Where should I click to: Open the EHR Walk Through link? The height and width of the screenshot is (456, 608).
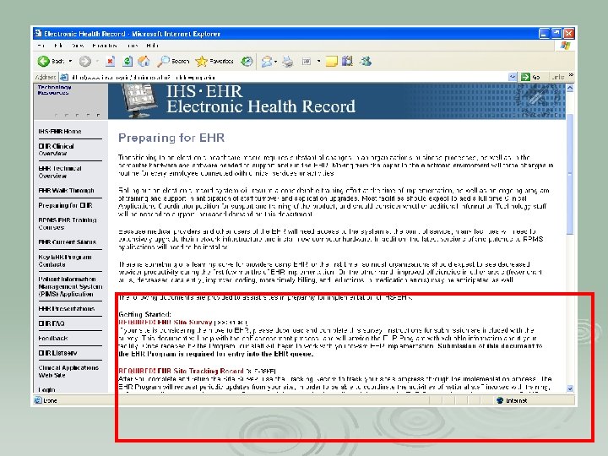click(66, 190)
